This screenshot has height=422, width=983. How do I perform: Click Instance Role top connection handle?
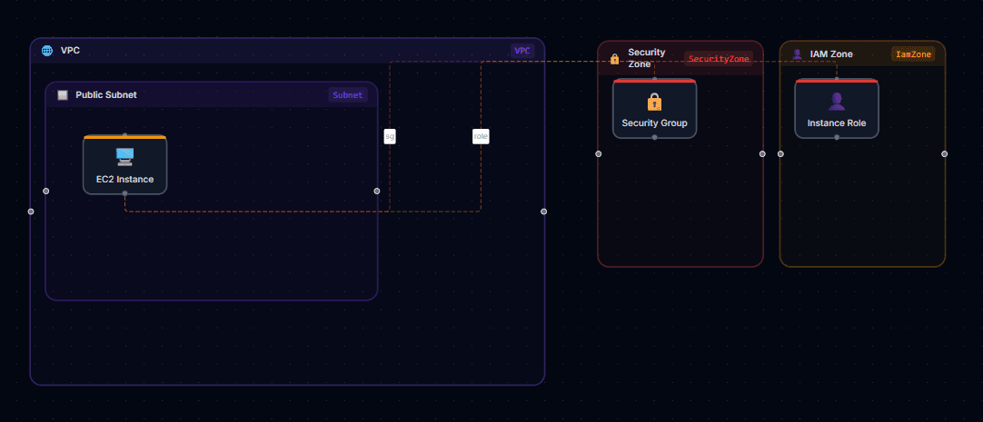[x=837, y=79]
